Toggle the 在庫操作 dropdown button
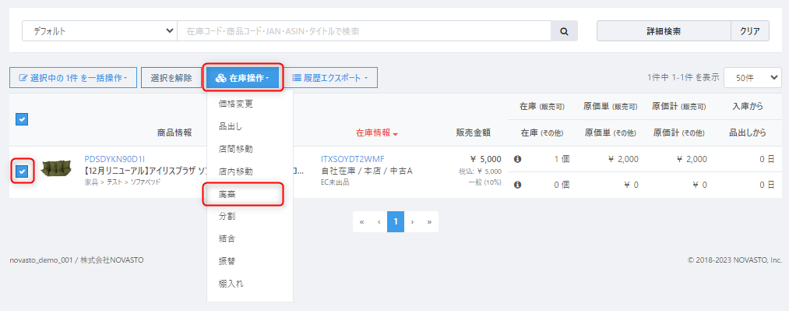The height and width of the screenshot is (311, 789). (x=242, y=78)
